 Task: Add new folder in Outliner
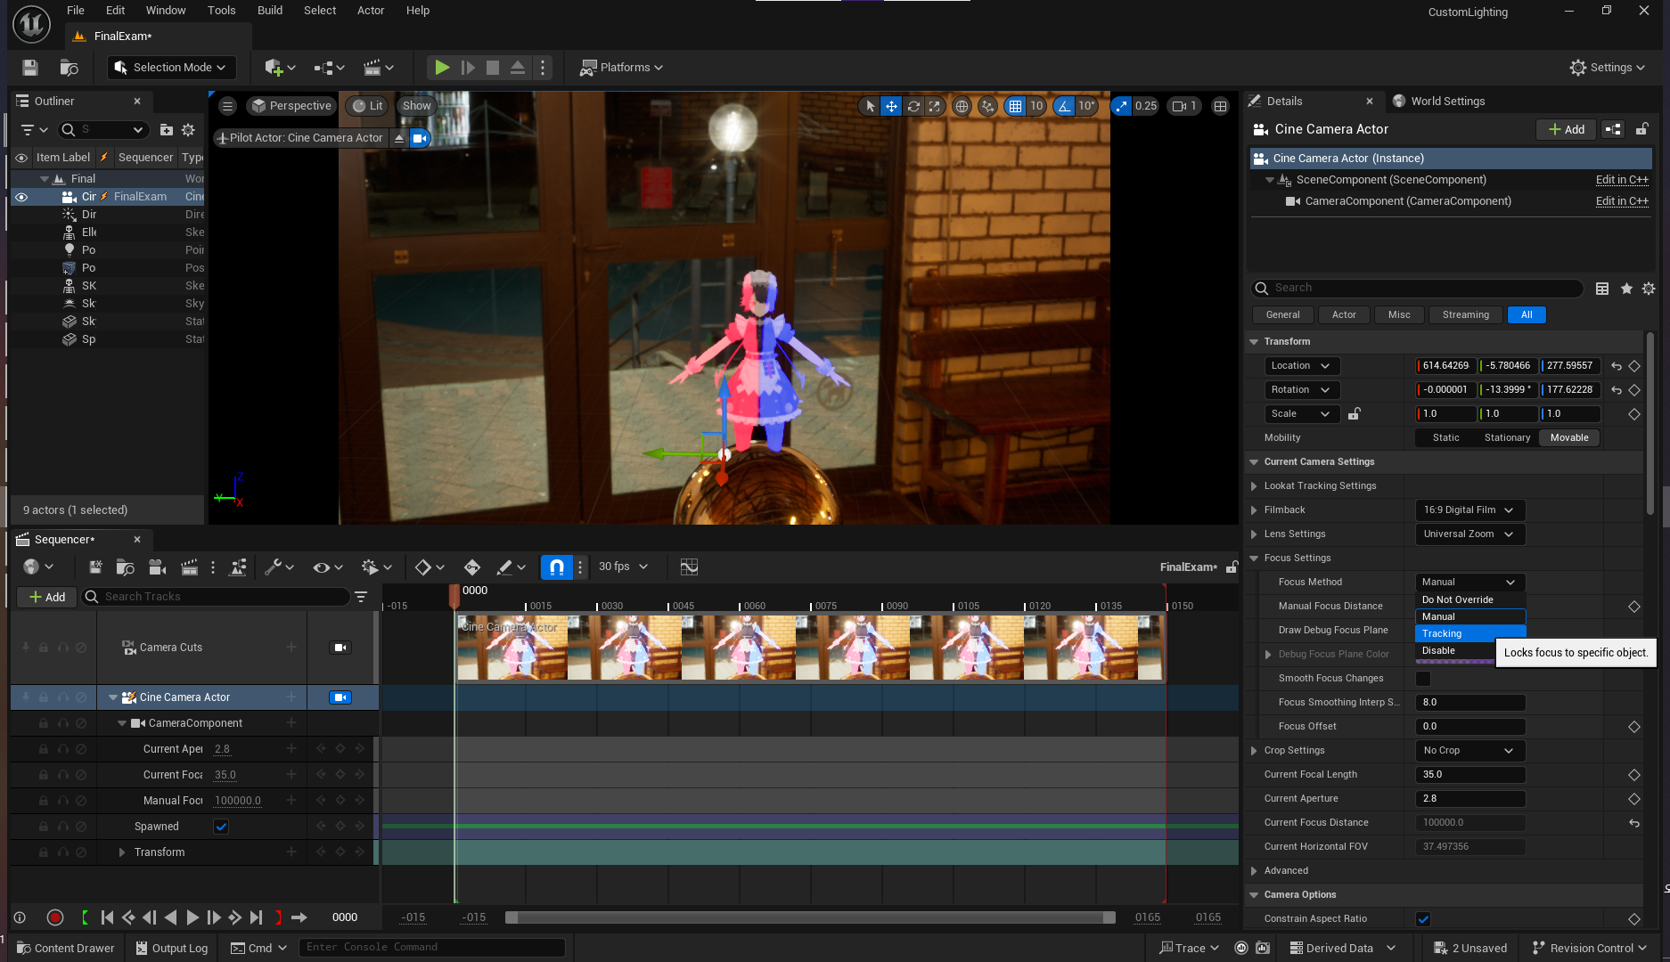click(x=167, y=130)
